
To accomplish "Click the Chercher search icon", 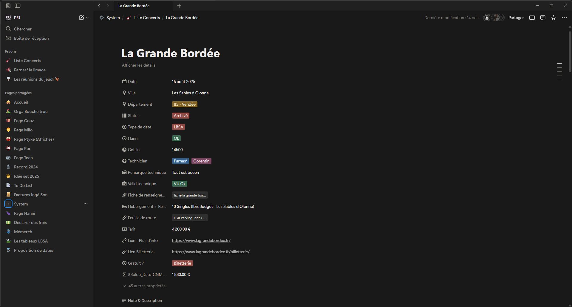I will click(8, 29).
